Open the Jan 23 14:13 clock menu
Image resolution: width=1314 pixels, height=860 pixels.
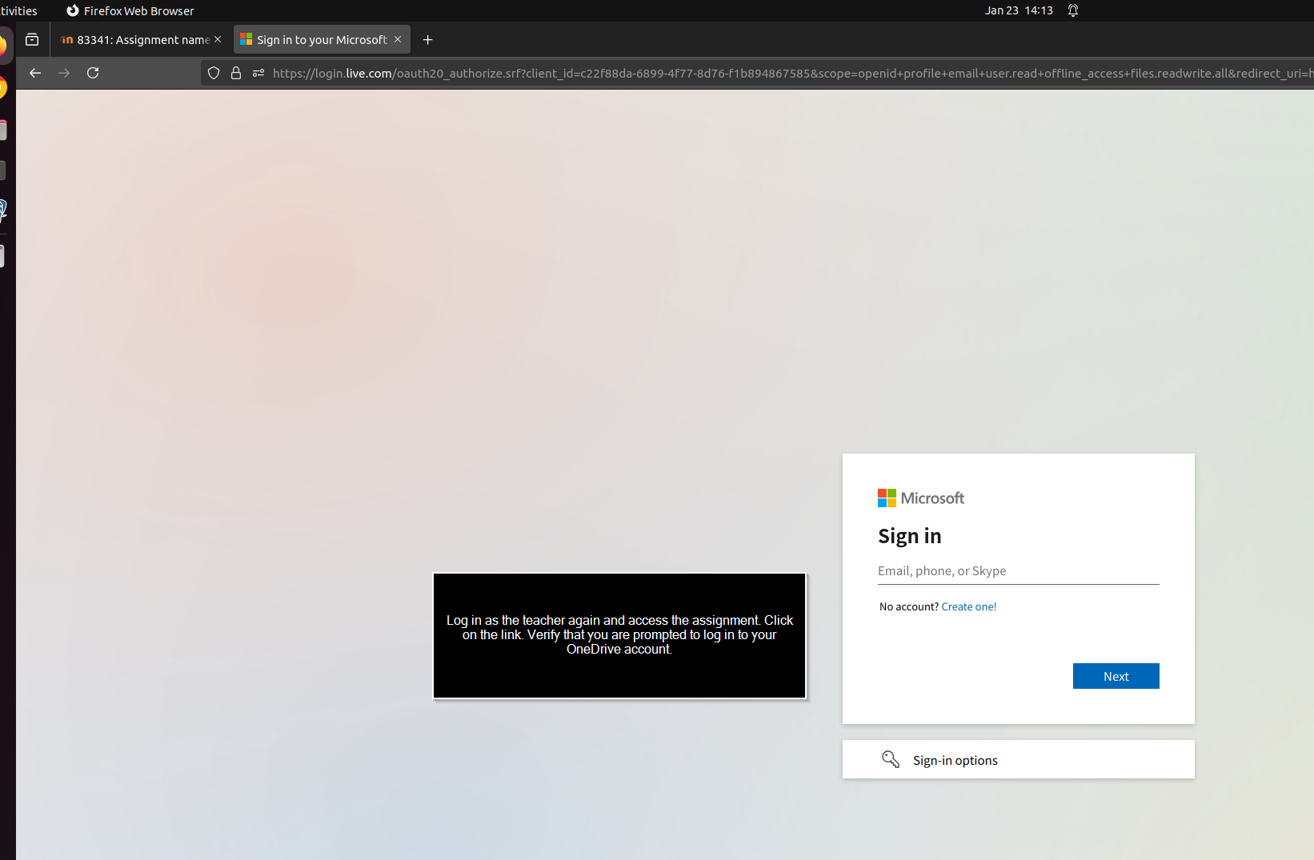[x=1019, y=10]
